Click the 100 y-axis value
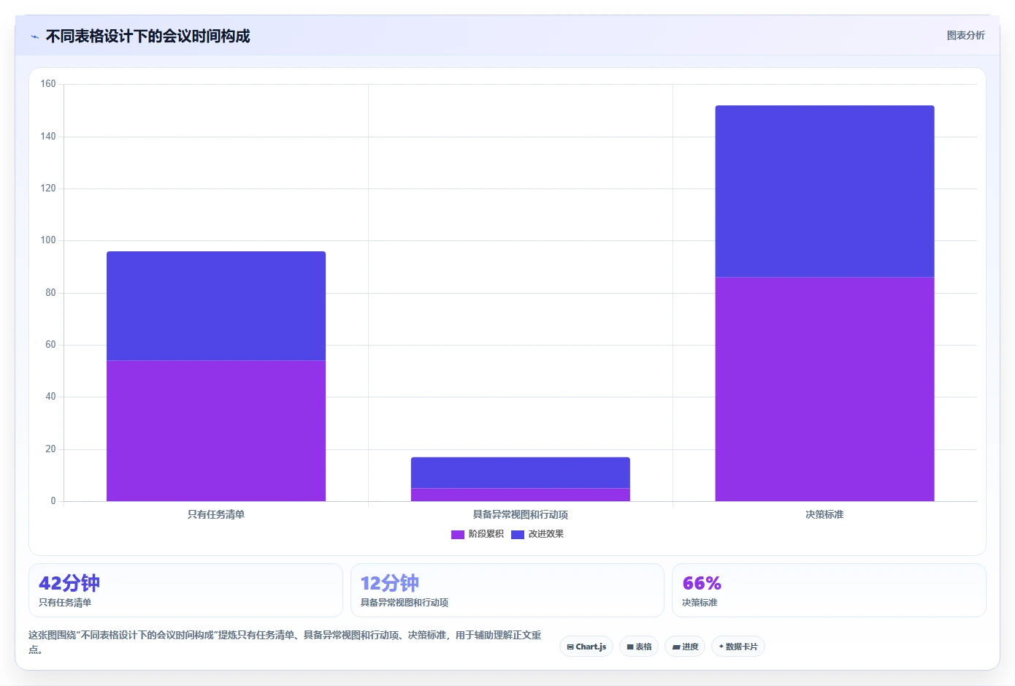Viewport: 1015px width, 686px height. tap(48, 240)
